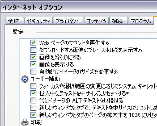Enable 自動的にイメージのサイズを変更する
The width and height of the screenshot is (157, 126).
pos(33,72)
